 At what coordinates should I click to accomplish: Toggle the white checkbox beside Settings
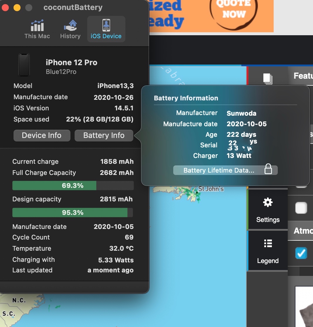[x=301, y=208]
